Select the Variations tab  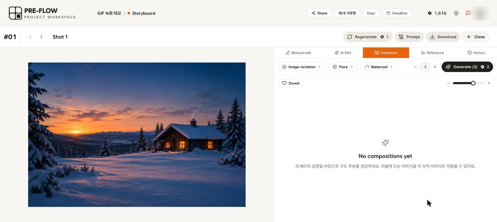coord(386,53)
